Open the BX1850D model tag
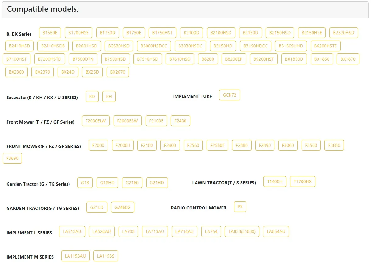 [x=294, y=59]
